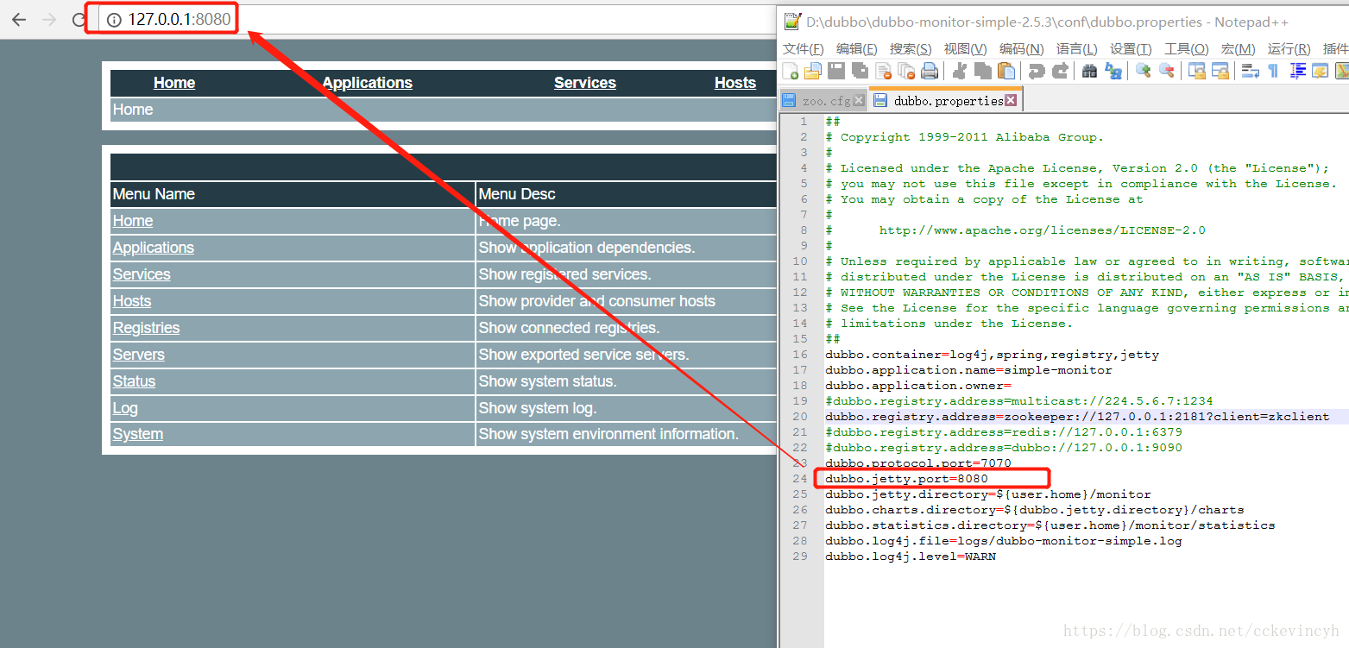
Task: Click the Close All documents icon in Notepad++
Action: click(906, 71)
